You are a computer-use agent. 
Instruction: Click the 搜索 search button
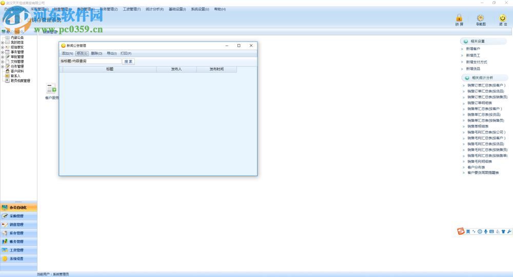coord(128,61)
